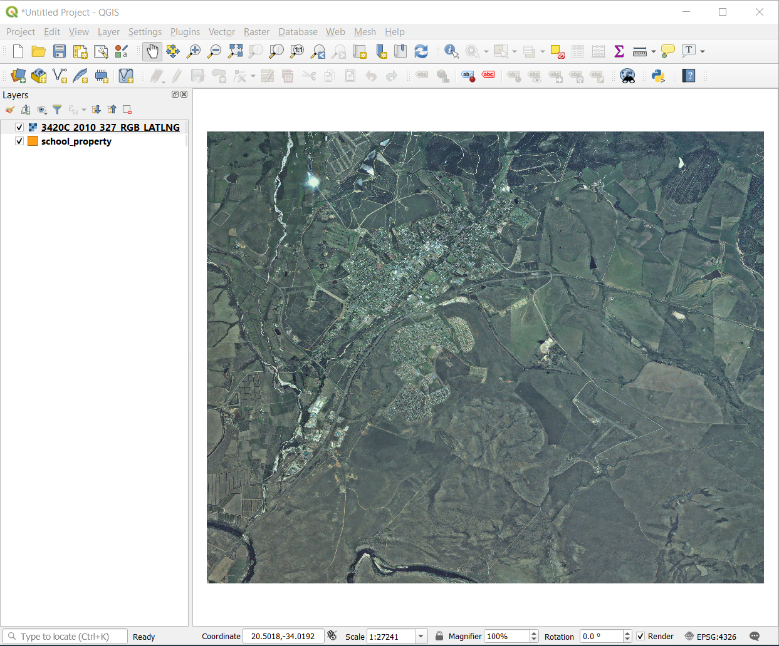Open the Python console
The width and height of the screenshot is (779, 646).
coord(658,76)
